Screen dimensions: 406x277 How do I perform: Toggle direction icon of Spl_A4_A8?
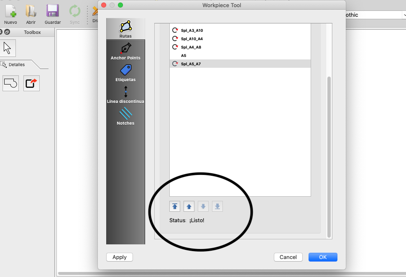tap(175, 47)
